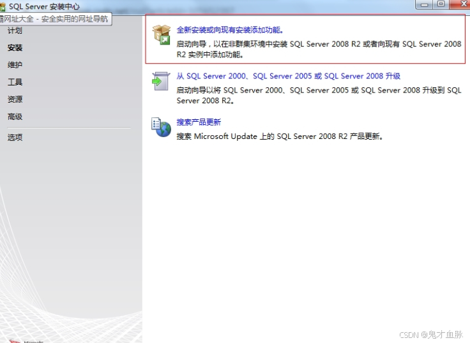Click the 全新安装或向现有安装添加功能 link
Image resolution: width=470 pixels, height=343 pixels.
[230, 30]
